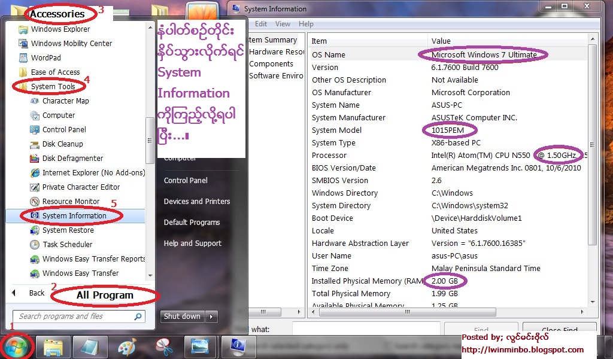
Task: Launch Disk Defragmenter
Action: tap(66, 158)
